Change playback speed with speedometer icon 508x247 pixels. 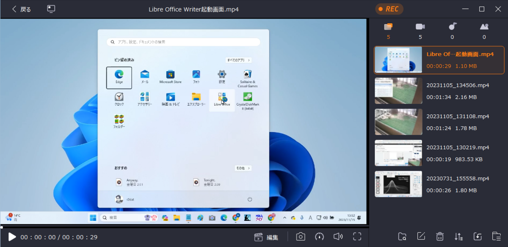[319, 237]
